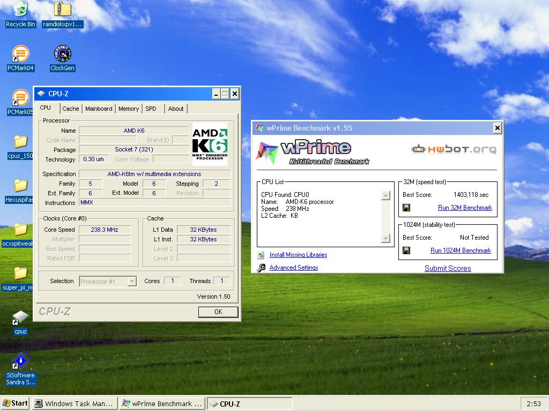Image resolution: width=549 pixels, height=411 pixels.
Task: Click the CPU-Z title bar icon
Action: coord(41,94)
